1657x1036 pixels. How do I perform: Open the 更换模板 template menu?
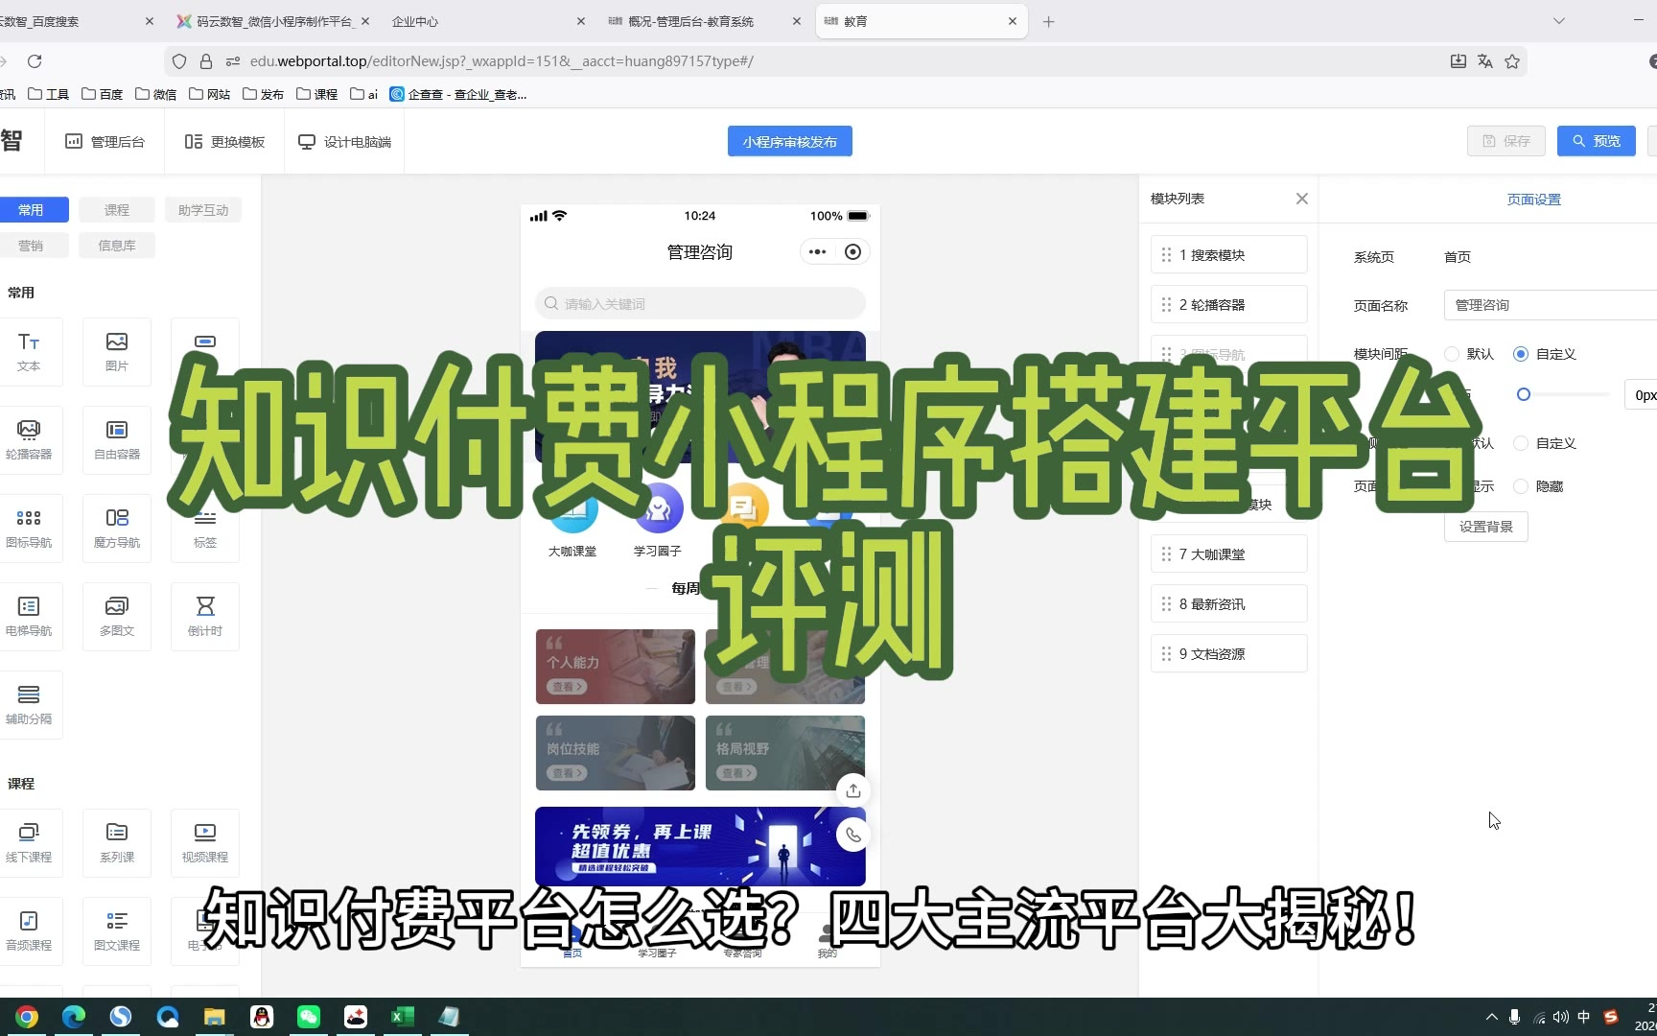click(x=224, y=142)
